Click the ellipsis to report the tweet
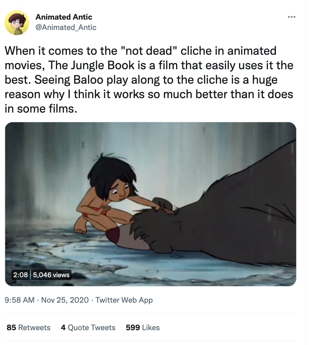This screenshot has height=345, width=313. 292,17
